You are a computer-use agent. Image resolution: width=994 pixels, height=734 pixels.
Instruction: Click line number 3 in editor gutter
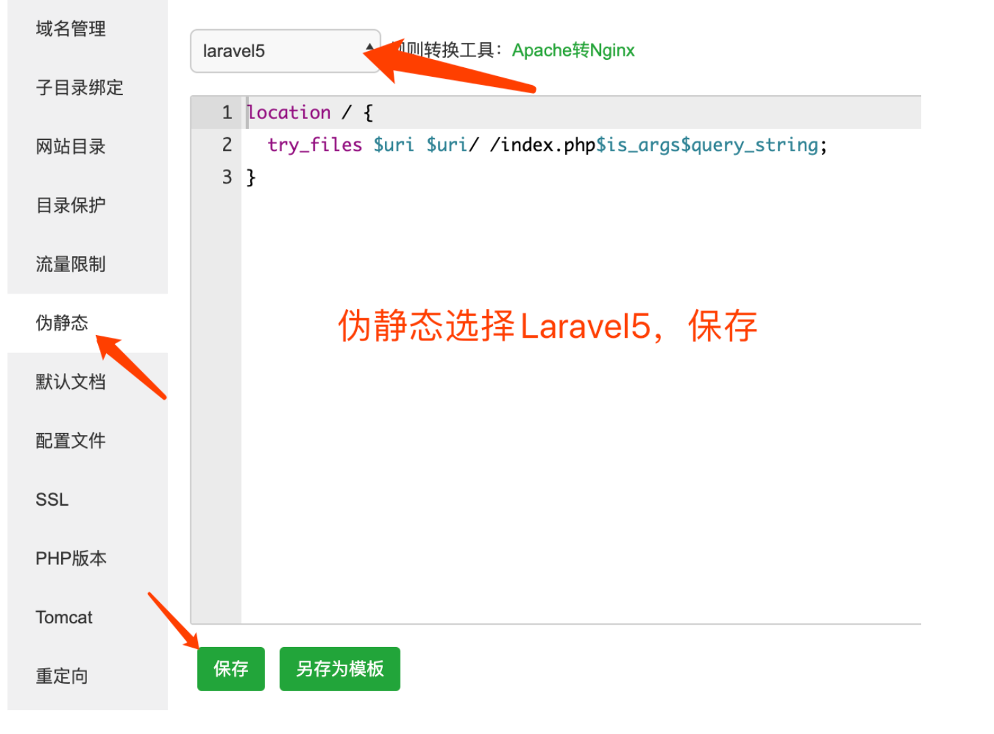[x=226, y=177]
